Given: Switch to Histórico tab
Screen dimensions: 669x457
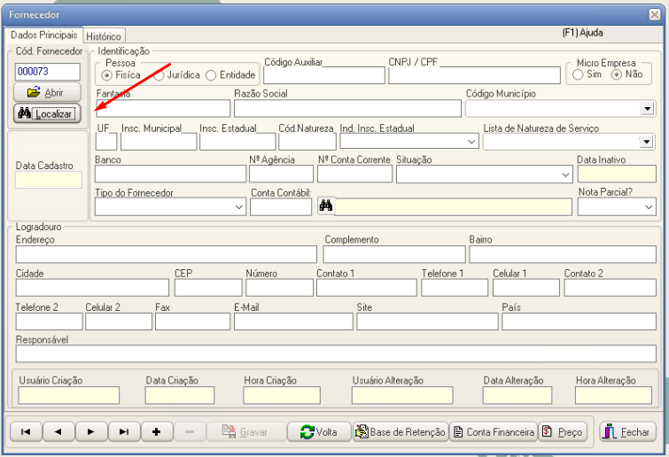Looking at the screenshot, I should [104, 36].
